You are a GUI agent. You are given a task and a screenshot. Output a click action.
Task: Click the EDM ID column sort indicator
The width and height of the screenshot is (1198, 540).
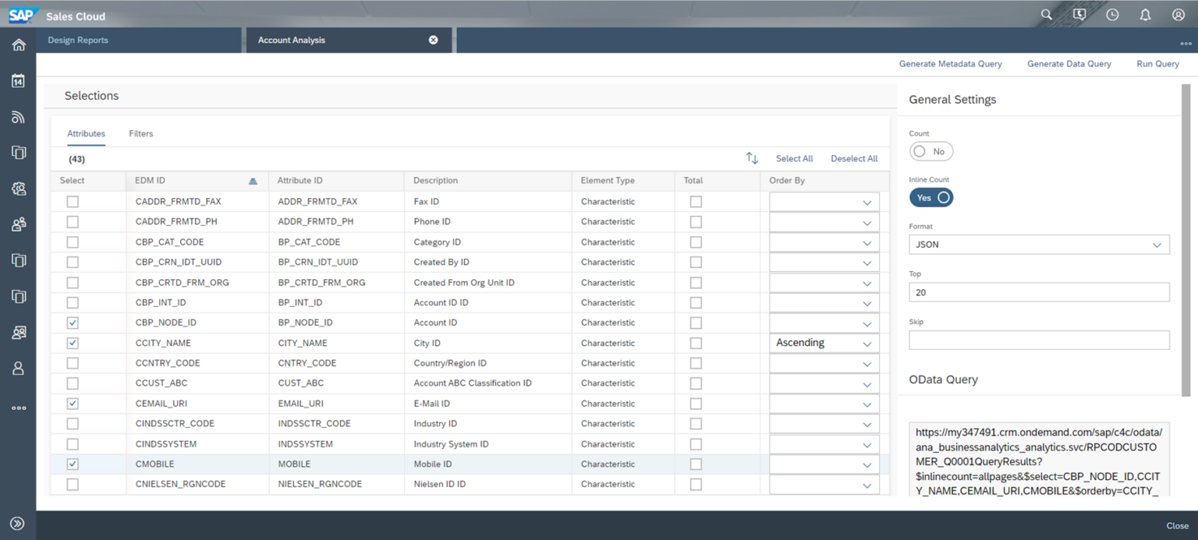pos(253,181)
